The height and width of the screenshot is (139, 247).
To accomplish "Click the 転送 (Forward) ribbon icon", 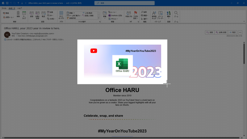I will [x=44, y=14].
